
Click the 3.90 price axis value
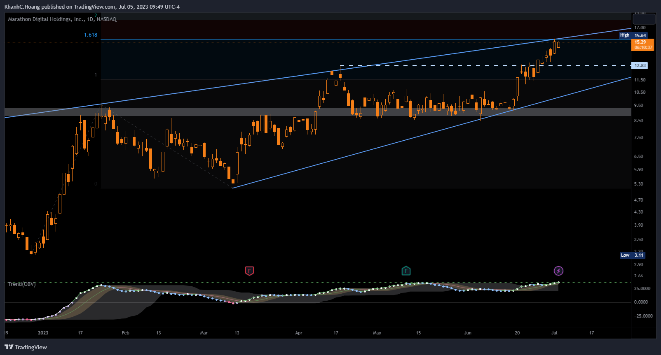[638, 225]
